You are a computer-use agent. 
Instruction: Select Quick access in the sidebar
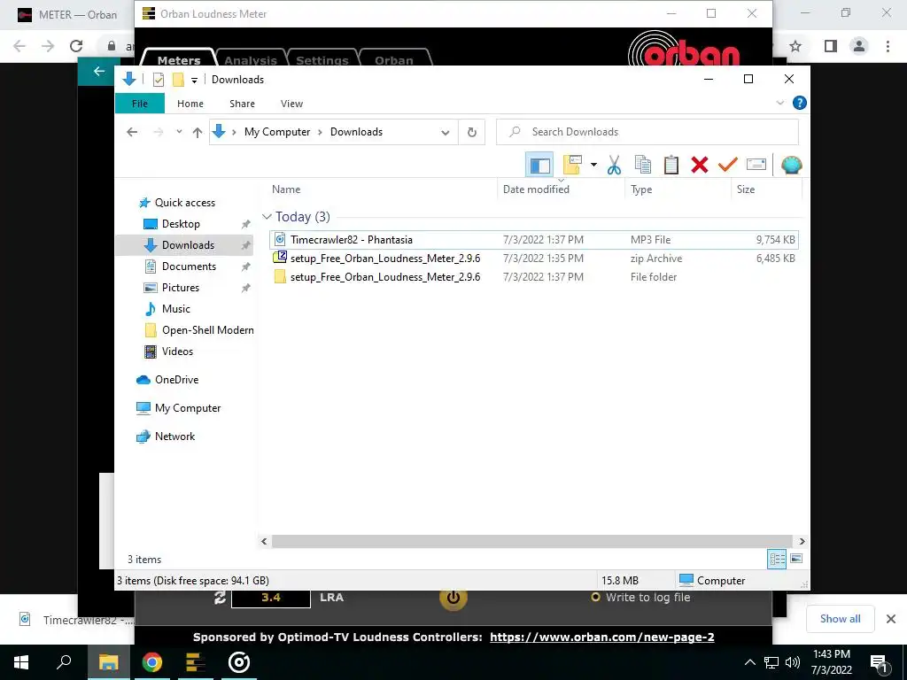point(184,203)
